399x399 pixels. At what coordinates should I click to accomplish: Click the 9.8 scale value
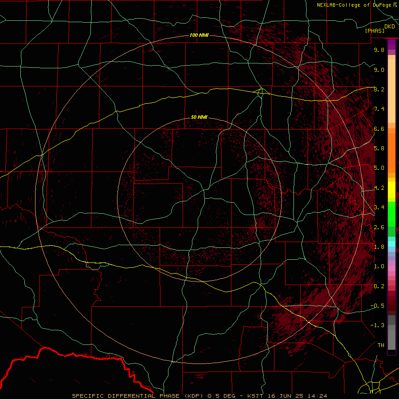pos(379,50)
